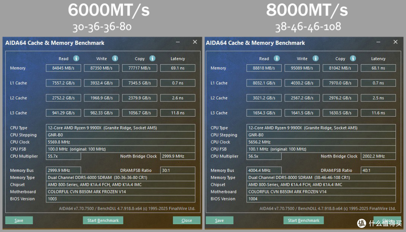This screenshot has height=232, width=406.
Task: Click L1 Cache Write 4030.2 GB/s
Action: pos(302,83)
